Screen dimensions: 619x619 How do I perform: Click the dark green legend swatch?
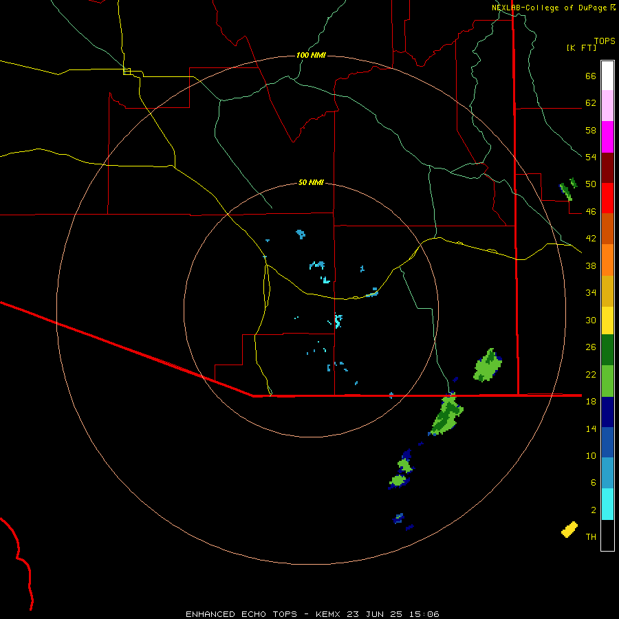pyautogui.click(x=607, y=350)
